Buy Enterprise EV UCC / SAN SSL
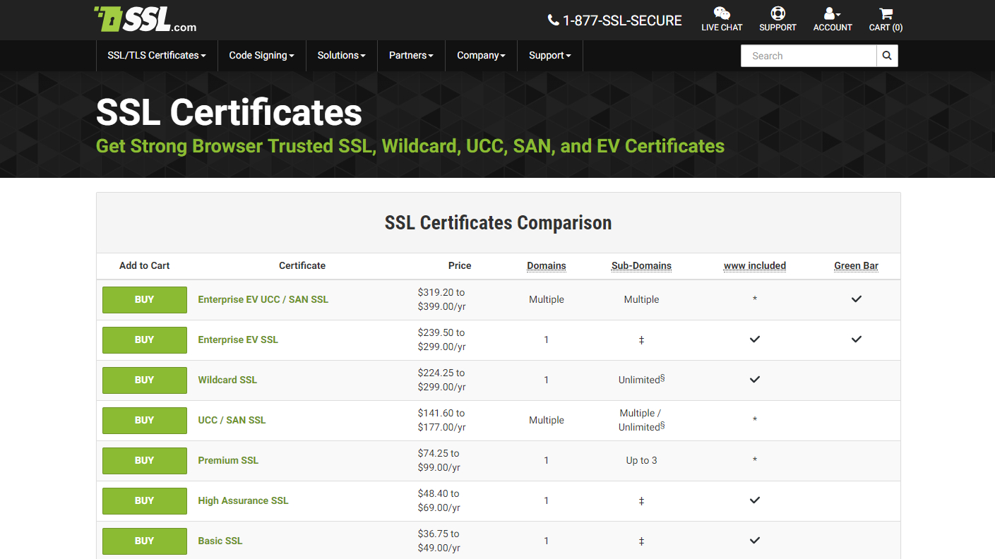995x559 pixels. (145, 299)
